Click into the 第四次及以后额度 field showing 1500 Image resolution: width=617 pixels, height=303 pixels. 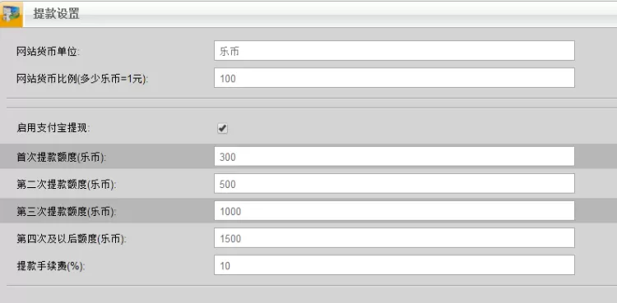tap(394, 238)
